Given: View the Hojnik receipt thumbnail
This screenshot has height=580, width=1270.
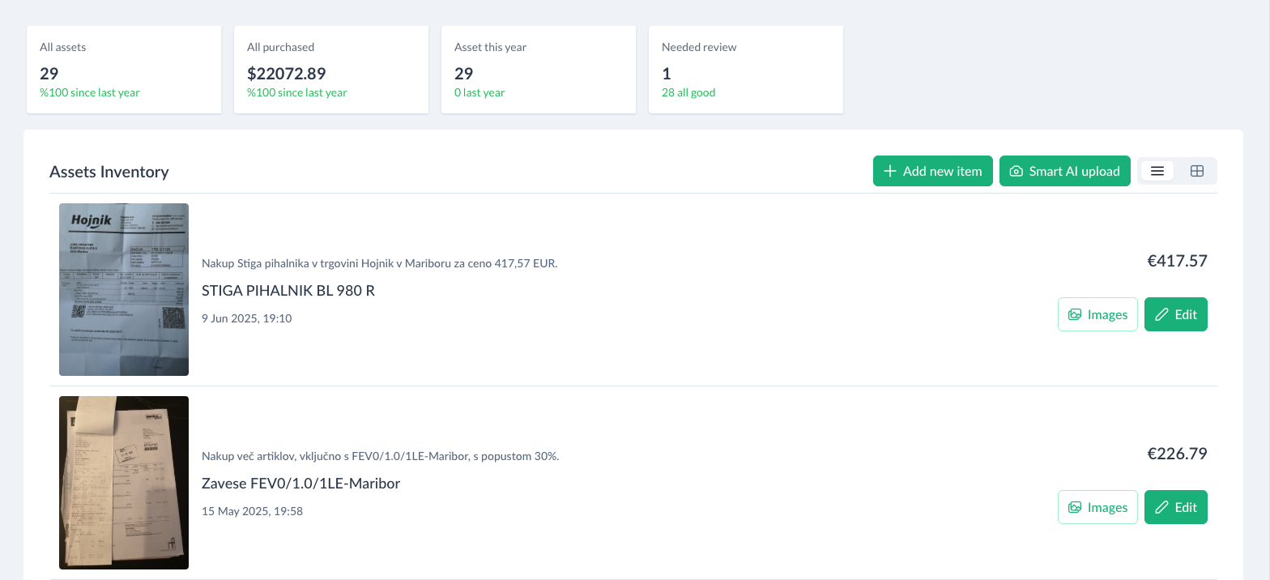Looking at the screenshot, I should tap(123, 289).
